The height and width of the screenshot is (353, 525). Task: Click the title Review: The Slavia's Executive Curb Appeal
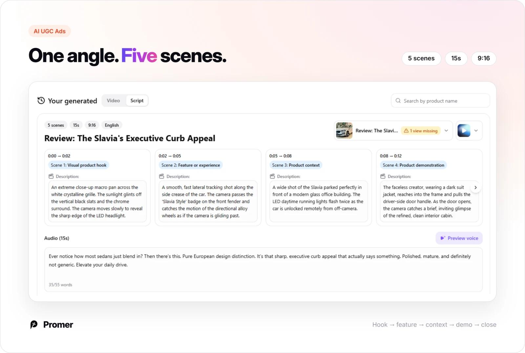[x=130, y=138]
